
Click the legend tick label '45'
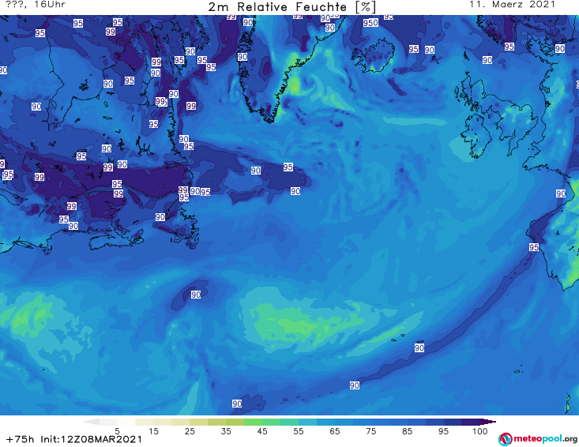pyautogui.click(x=261, y=431)
